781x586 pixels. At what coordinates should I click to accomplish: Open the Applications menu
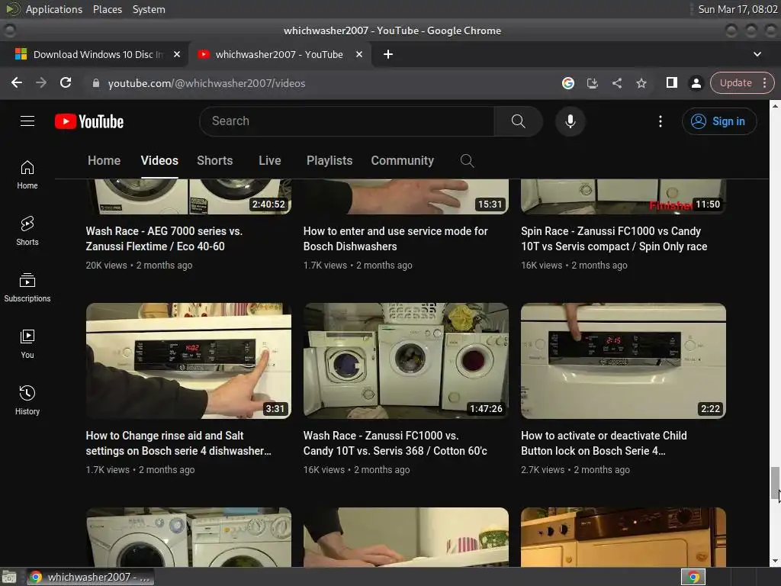pos(54,9)
